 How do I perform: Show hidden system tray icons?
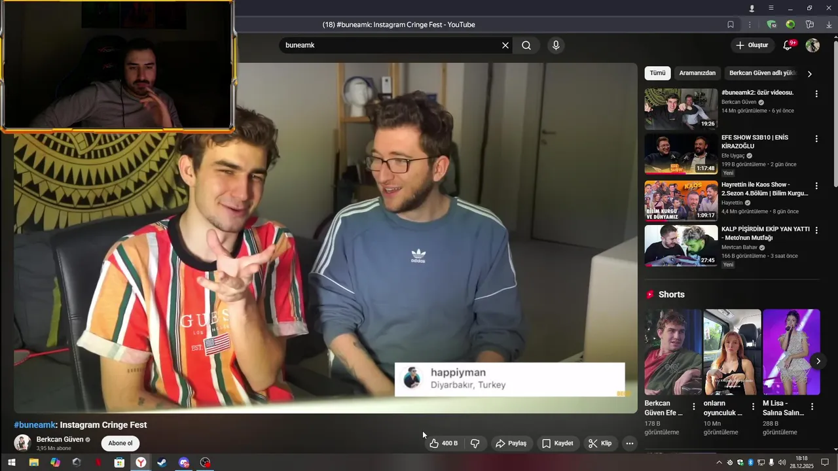click(719, 462)
